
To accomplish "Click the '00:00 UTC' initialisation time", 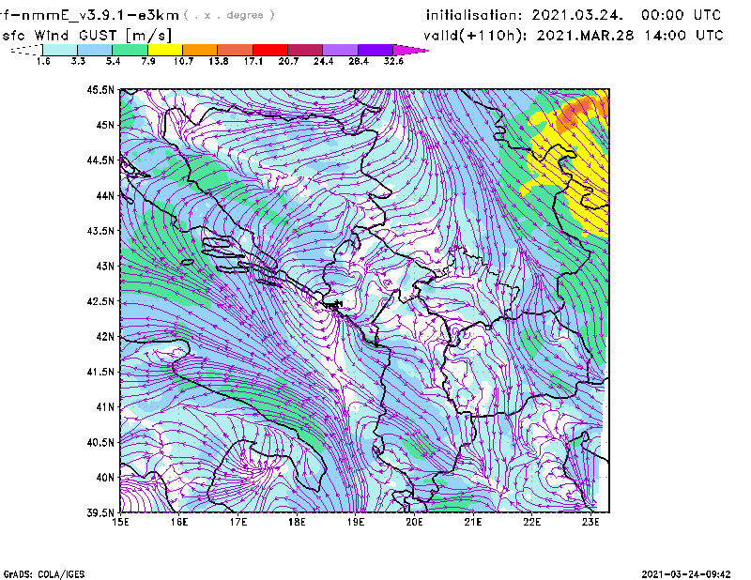I will coord(682,15).
